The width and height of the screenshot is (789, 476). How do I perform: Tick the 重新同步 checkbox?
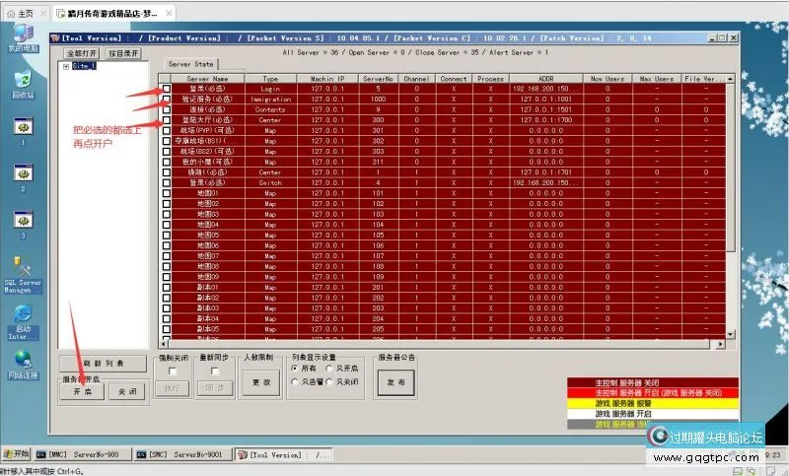(215, 372)
